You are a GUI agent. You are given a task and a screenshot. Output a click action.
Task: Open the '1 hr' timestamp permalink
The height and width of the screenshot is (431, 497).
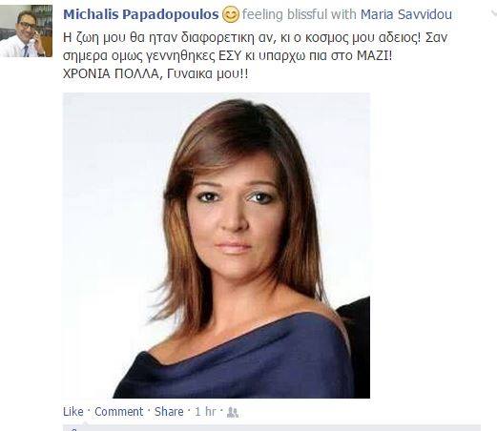pos(205,412)
